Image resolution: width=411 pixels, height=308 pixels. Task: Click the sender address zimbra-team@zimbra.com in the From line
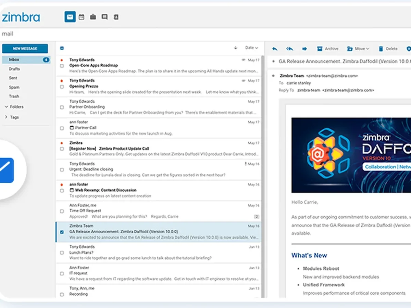[x=332, y=76]
